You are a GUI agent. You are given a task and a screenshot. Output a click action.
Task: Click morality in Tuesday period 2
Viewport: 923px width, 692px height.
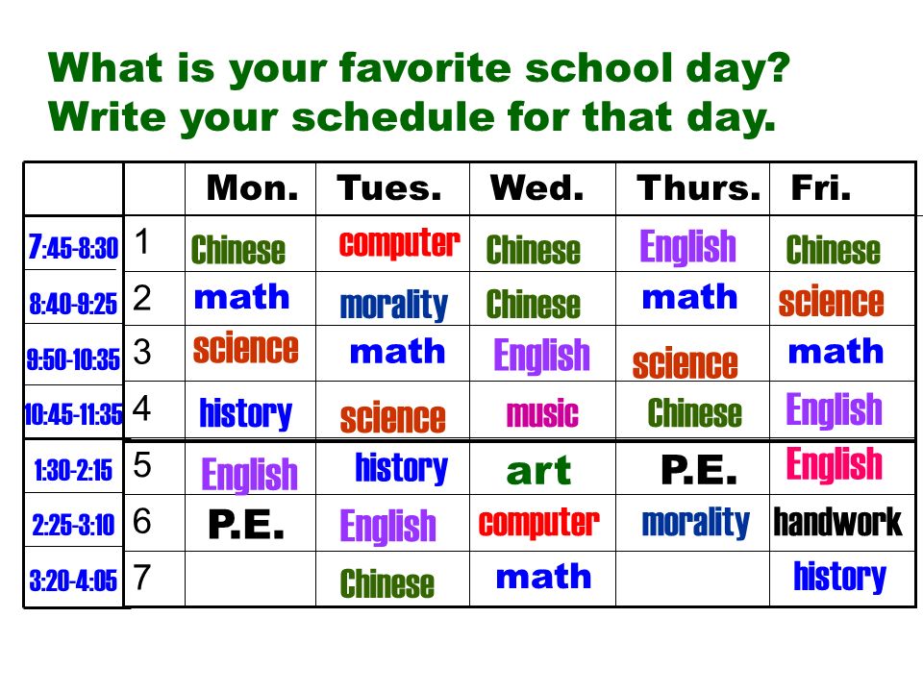394,306
